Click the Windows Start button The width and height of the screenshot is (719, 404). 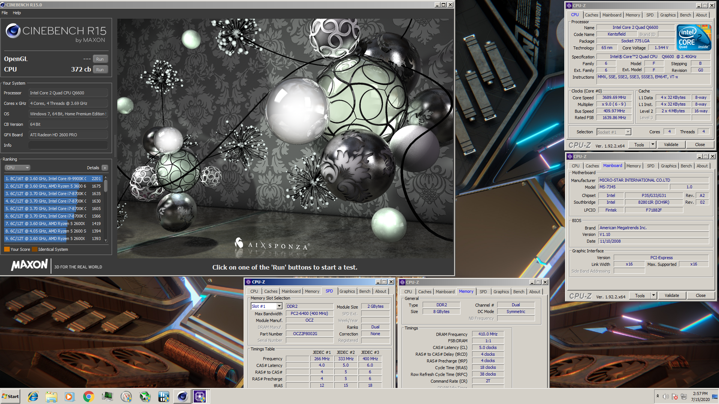(x=10, y=397)
